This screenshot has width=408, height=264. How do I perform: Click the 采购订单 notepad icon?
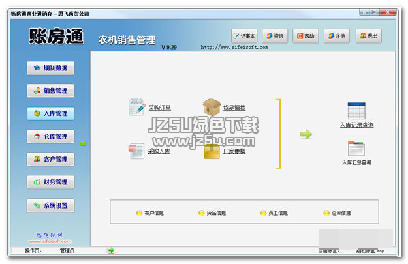click(137, 107)
